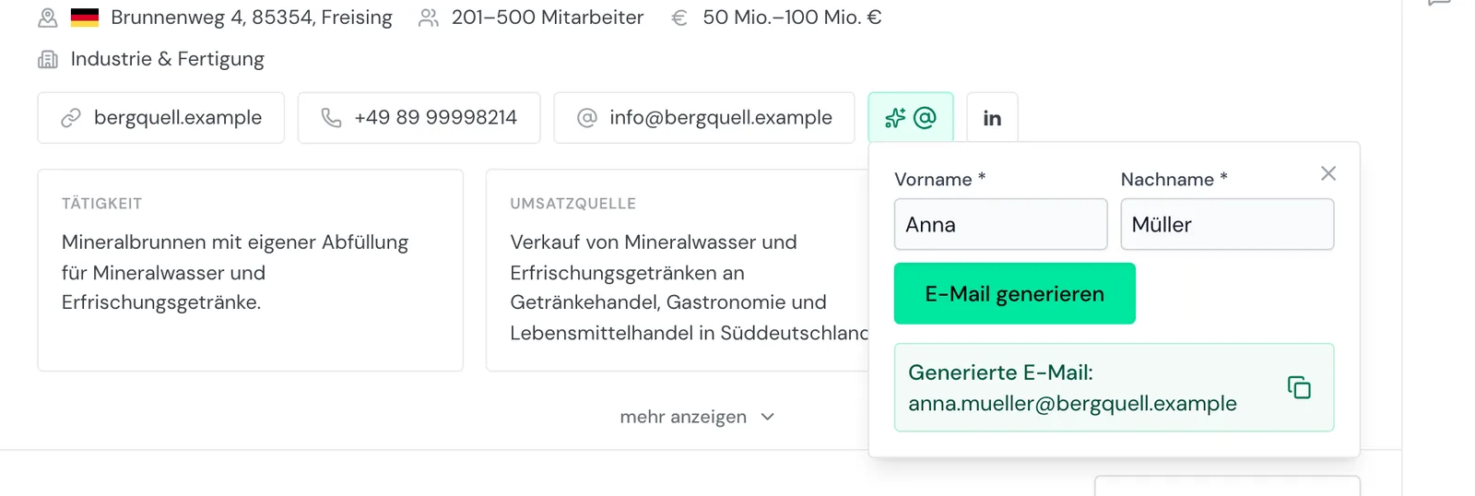The width and height of the screenshot is (1475, 496).
Task: Click the building icon beside Industrie & Fertigung
Action: (x=48, y=59)
